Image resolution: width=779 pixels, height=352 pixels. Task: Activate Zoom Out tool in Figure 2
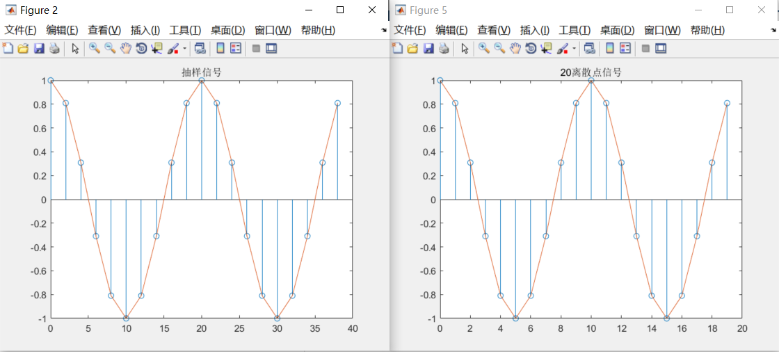(111, 48)
